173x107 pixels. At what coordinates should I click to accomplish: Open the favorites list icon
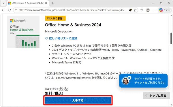point(142,10)
